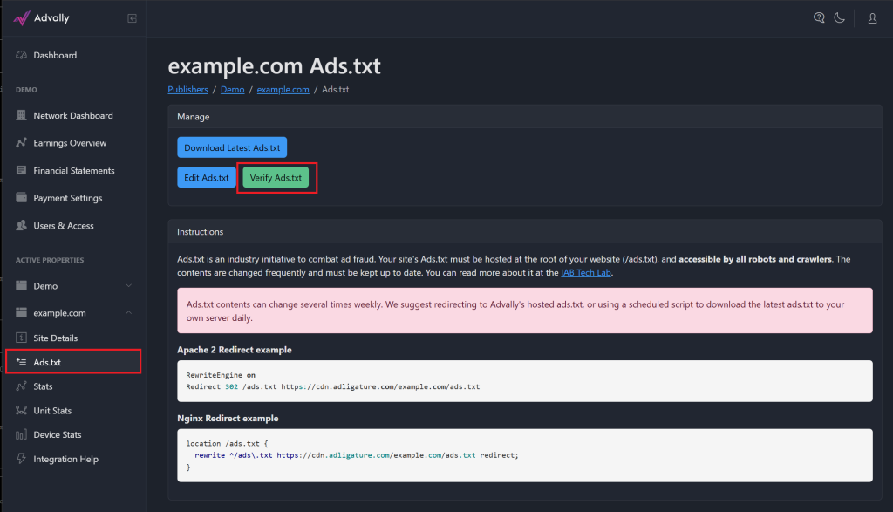The image size is (893, 512).
Task: Click Download Latest Ads.txt button
Action: [x=232, y=147]
